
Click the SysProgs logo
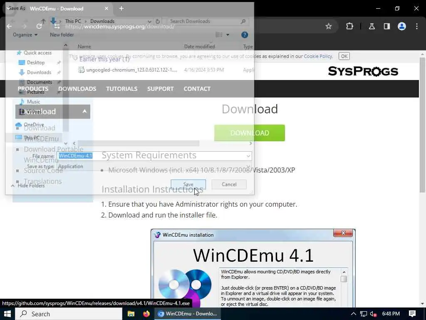363,71
